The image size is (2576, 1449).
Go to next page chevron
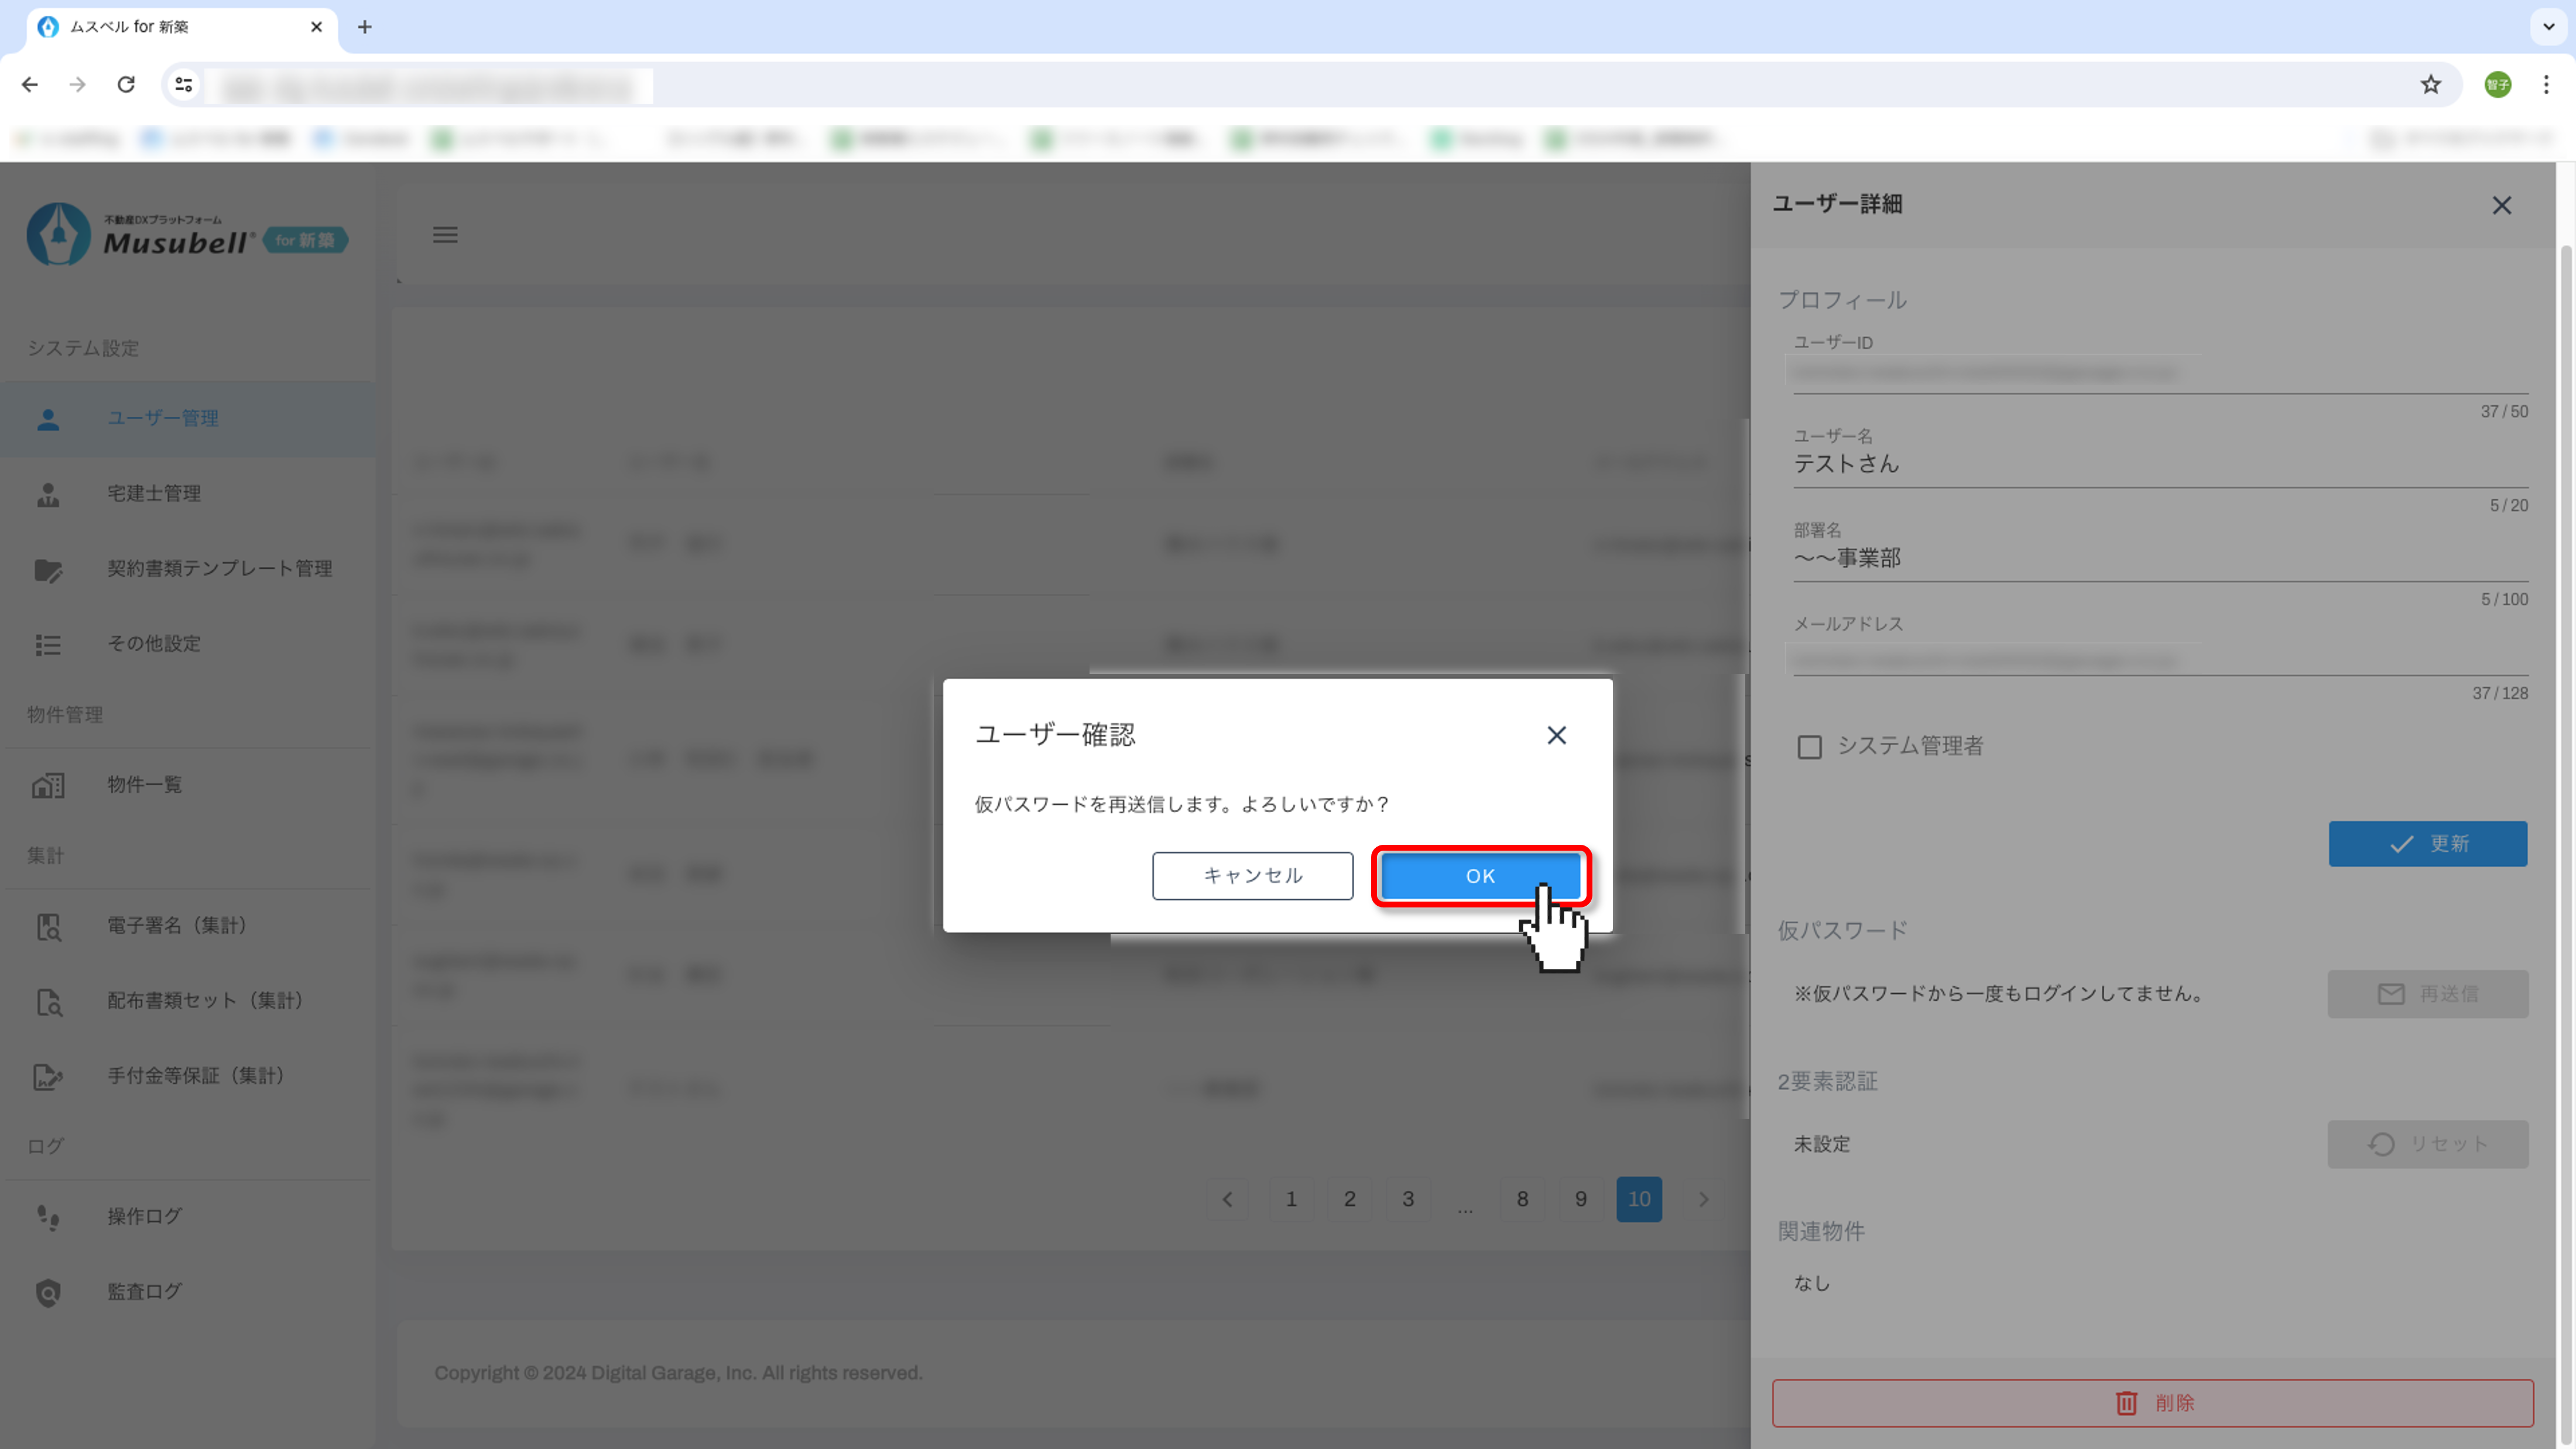pos(1703,1199)
